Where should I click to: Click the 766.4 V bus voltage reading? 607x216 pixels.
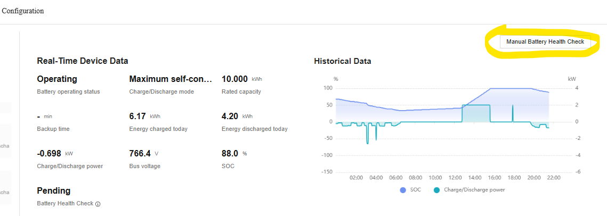140,153
